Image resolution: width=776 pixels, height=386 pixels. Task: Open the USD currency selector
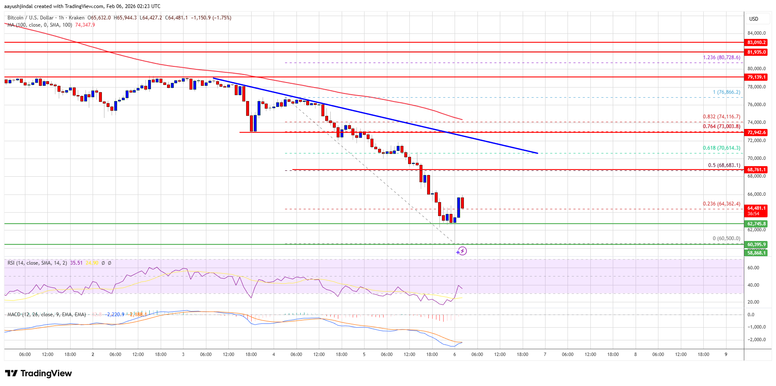[x=754, y=19]
